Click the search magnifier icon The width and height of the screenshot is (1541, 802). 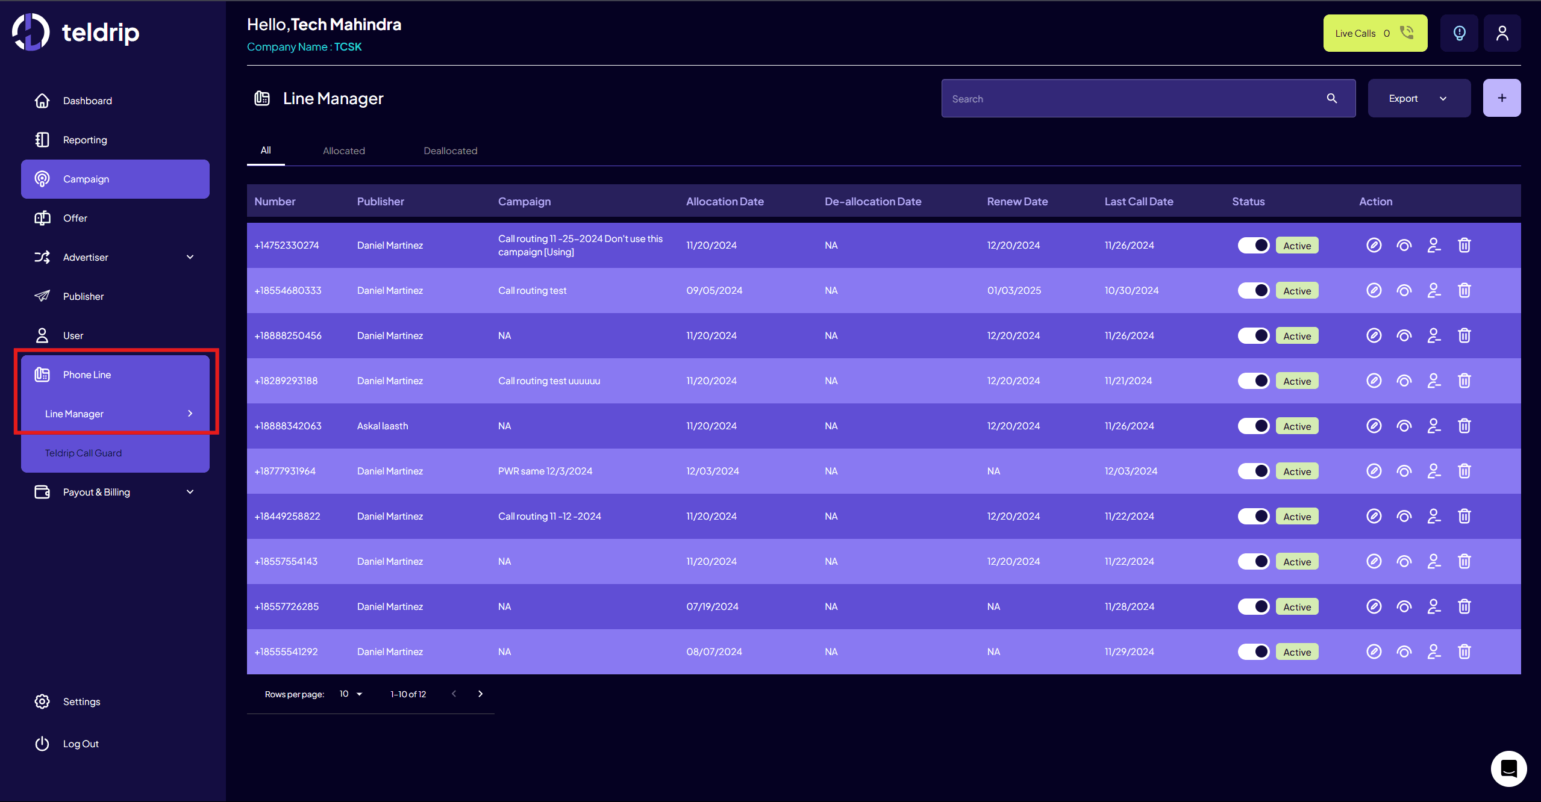point(1332,98)
